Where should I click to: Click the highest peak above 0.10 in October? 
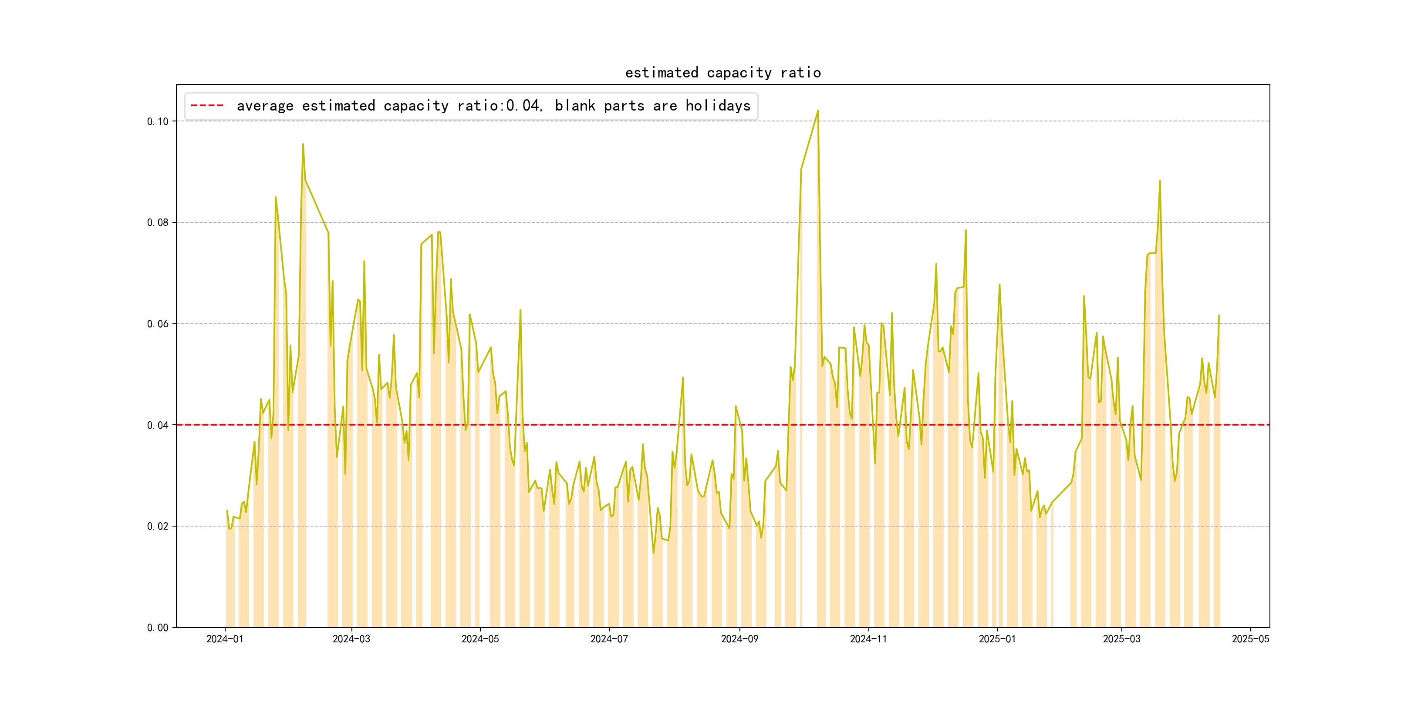pyautogui.click(x=818, y=111)
